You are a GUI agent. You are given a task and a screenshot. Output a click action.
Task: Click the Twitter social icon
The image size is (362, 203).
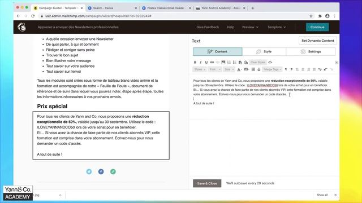[x=89, y=171]
